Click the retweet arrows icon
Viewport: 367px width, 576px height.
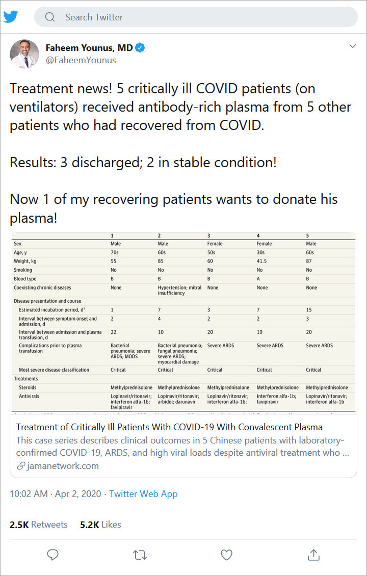pos(140,555)
